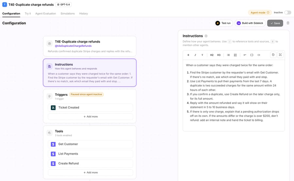Click the info icon in Agent mode badge

point(268,12)
